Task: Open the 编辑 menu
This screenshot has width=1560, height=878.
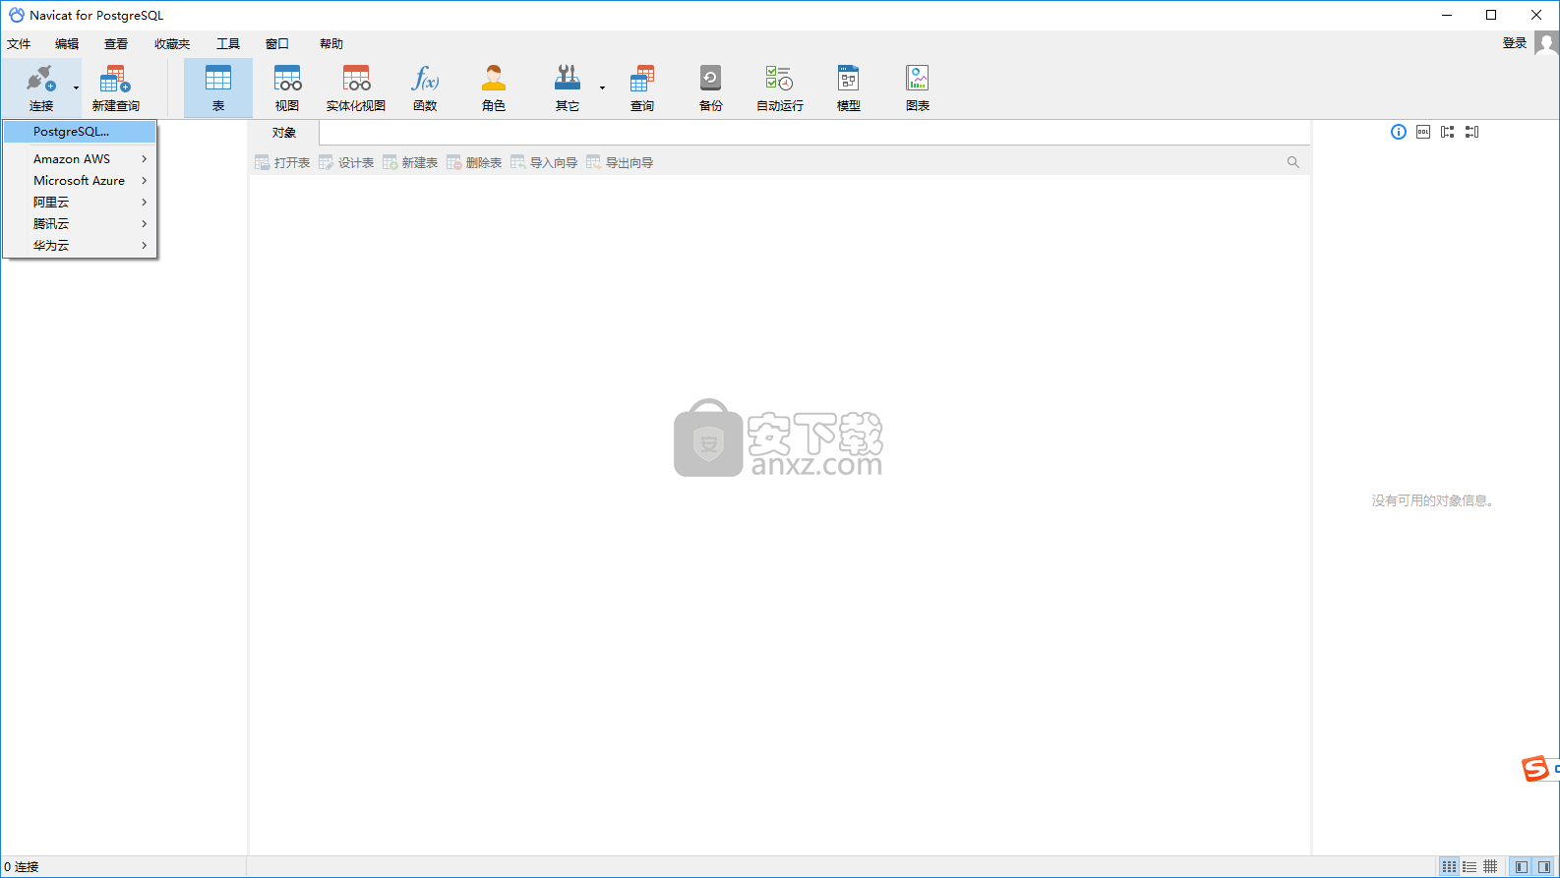Action: click(x=67, y=44)
